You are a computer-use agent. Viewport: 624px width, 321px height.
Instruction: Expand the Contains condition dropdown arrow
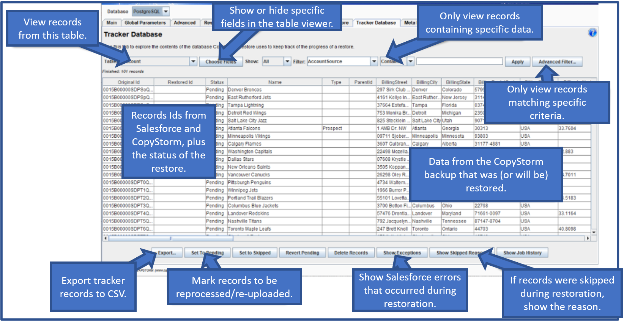[411, 61]
